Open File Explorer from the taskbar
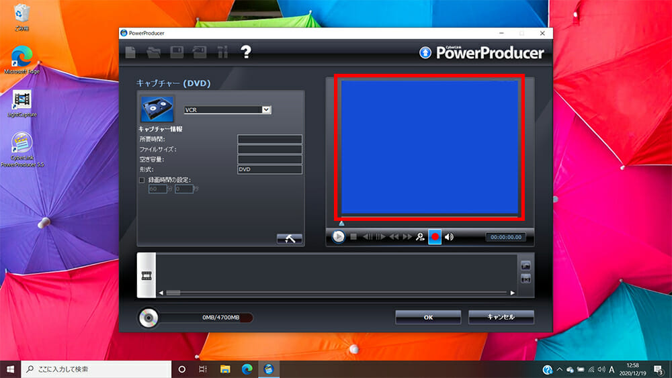 point(225,369)
